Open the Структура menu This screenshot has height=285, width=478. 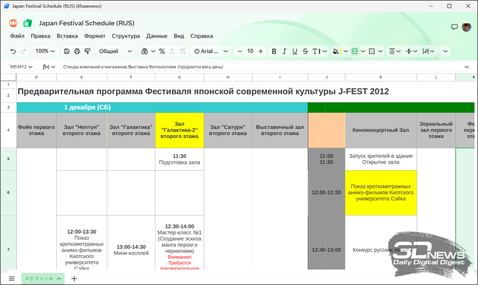pyautogui.click(x=125, y=36)
